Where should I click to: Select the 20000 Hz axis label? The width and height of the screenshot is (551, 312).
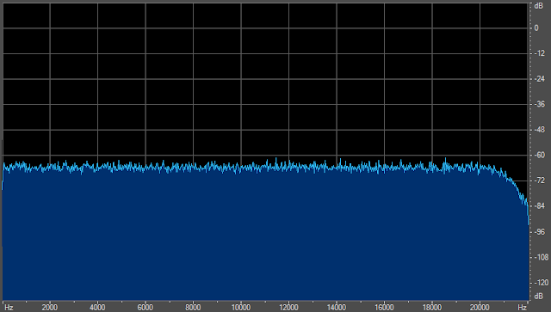pos(480,308)
